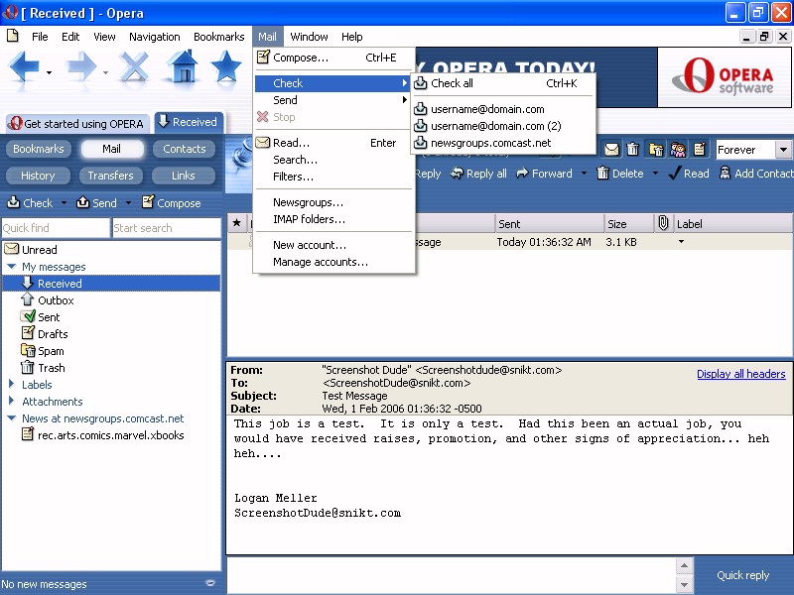Switch to Get started using OPERA tab

point(77,123)
